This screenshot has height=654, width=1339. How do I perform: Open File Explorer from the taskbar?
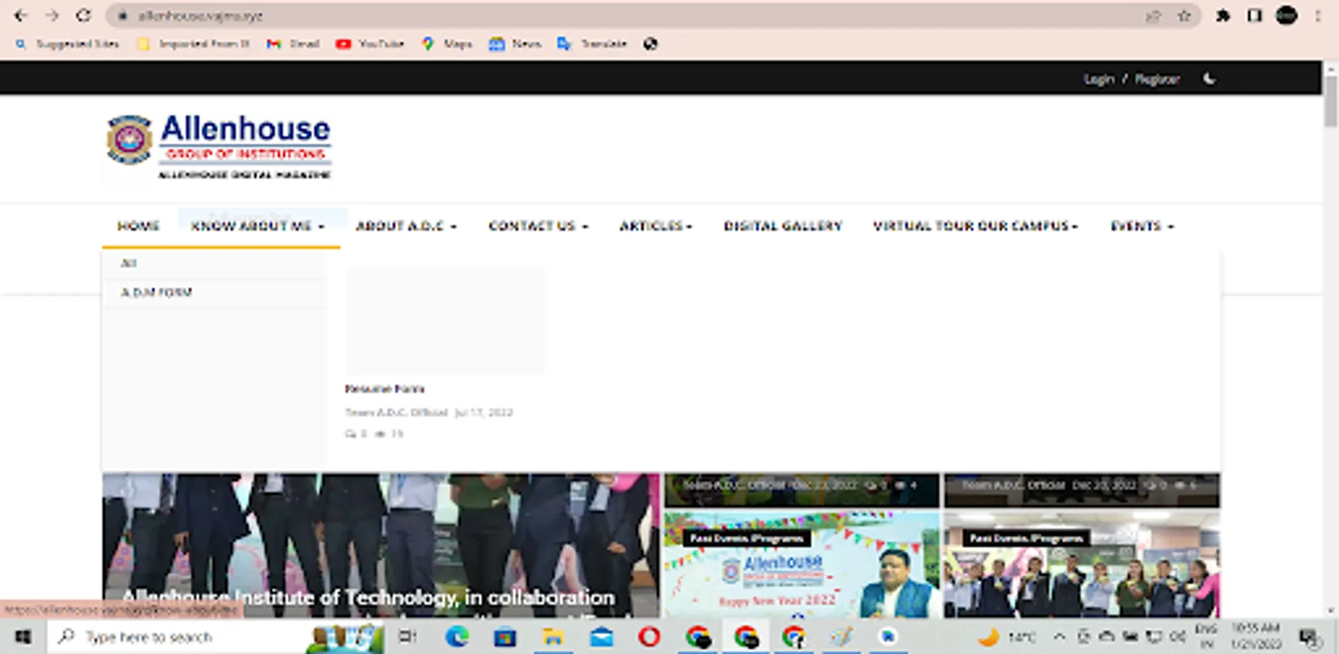pyautogui.click(x=553, y=637)
